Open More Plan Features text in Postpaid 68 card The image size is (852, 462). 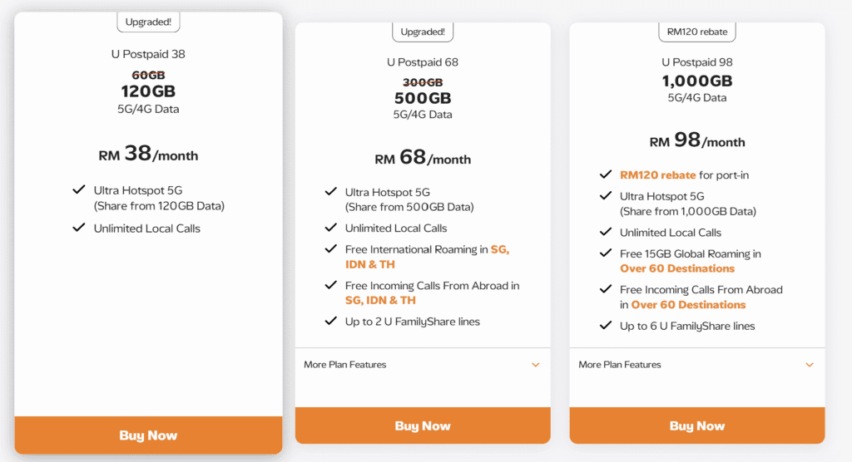pos(345,365)
